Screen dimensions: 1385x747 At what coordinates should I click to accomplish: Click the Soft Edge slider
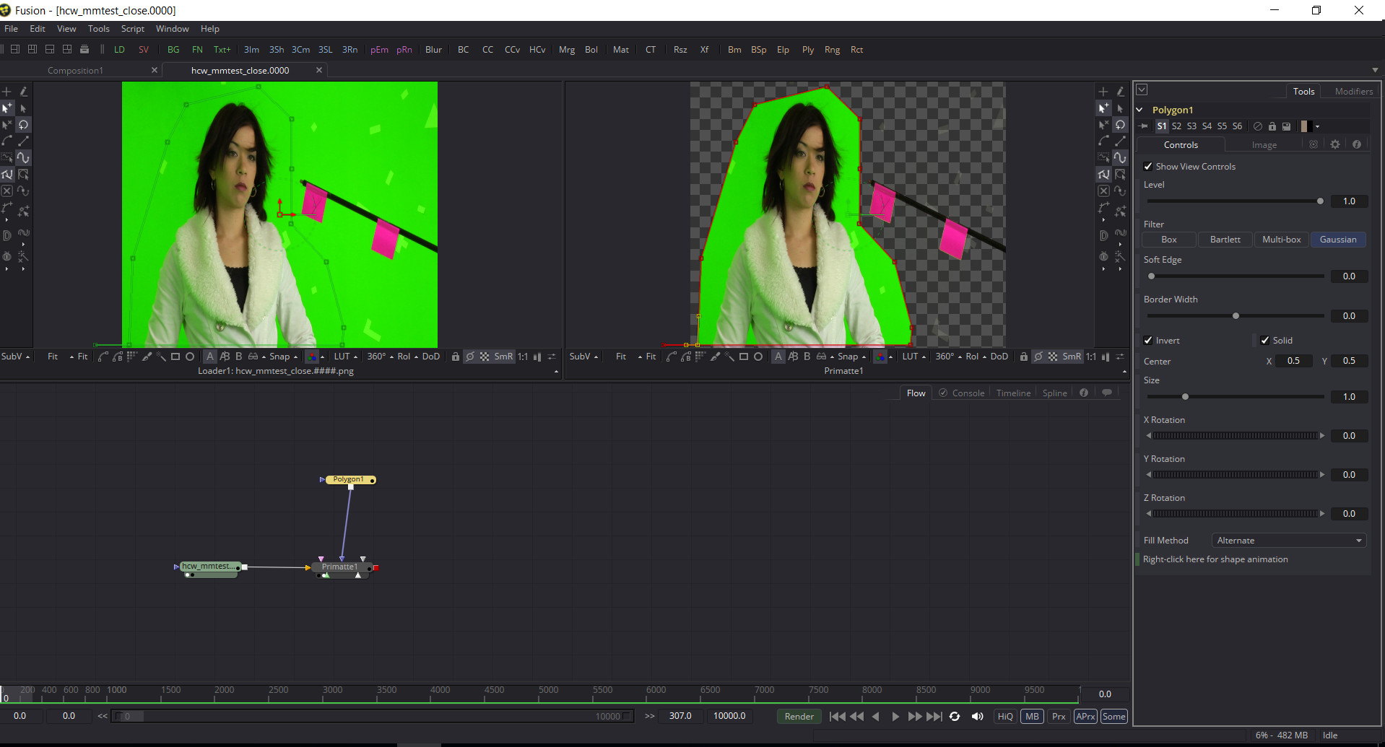pos(1236,276)
